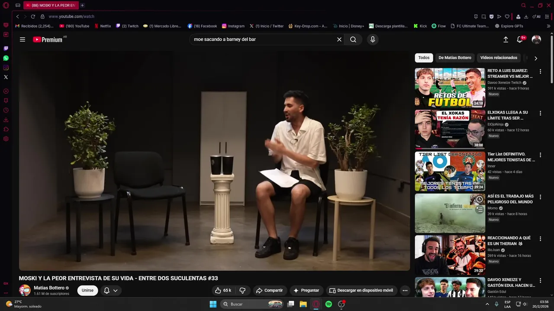Open sidebar Extensions cube icon

coord(6,129)
